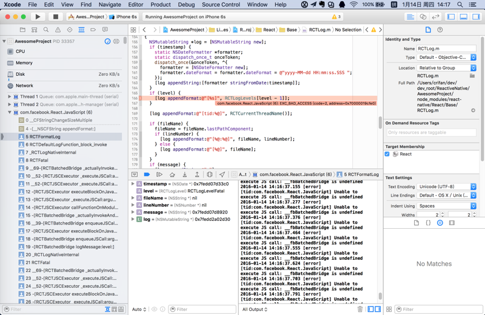485x315 pixels.
Task: Stop the running app with Stop button
Action: tap(55, 17)
